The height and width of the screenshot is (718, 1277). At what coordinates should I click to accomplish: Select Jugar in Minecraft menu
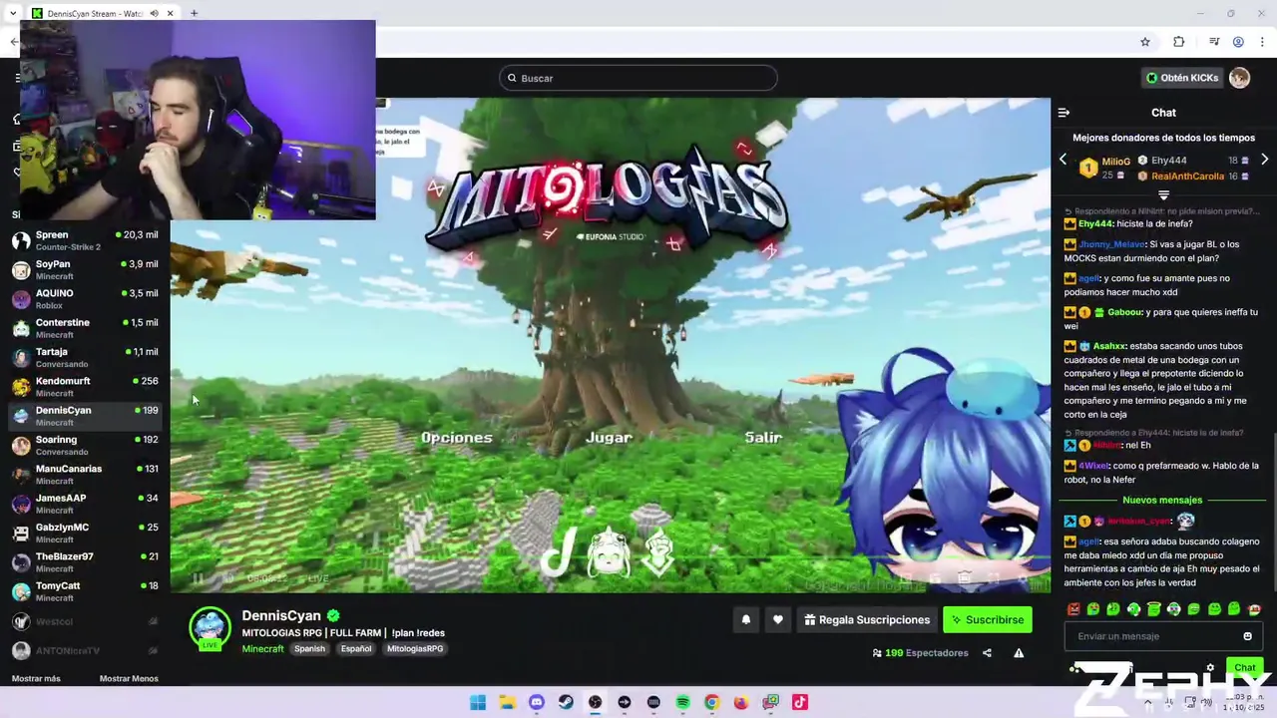609,437
